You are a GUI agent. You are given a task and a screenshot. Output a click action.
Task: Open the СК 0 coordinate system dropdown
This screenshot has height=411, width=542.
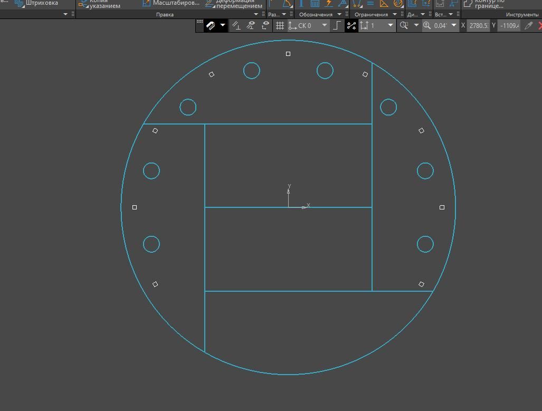coord(324,25)
